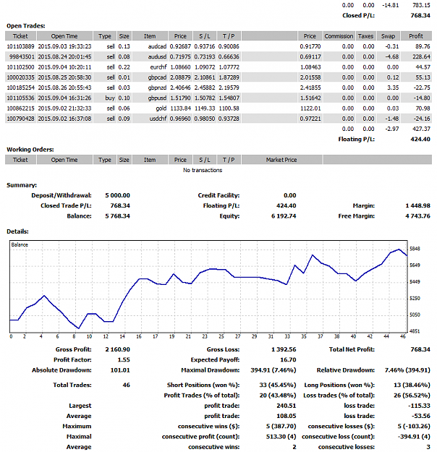Select the gbpnzd item cell
Viewport: 437px width, 452px height.
pos(157,88)
